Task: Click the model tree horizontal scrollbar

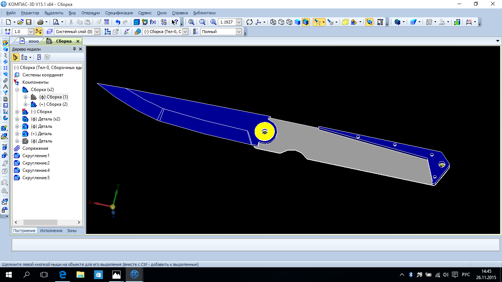Action: coord(40,223)
